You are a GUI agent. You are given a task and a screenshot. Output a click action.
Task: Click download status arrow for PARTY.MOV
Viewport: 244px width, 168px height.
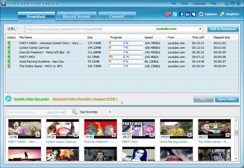pyautogui.click(x=9, y=57)
